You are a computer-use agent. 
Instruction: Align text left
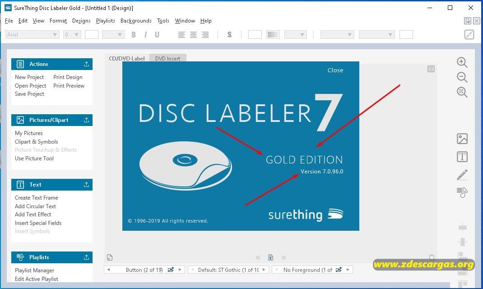click(x=182, y=34)
